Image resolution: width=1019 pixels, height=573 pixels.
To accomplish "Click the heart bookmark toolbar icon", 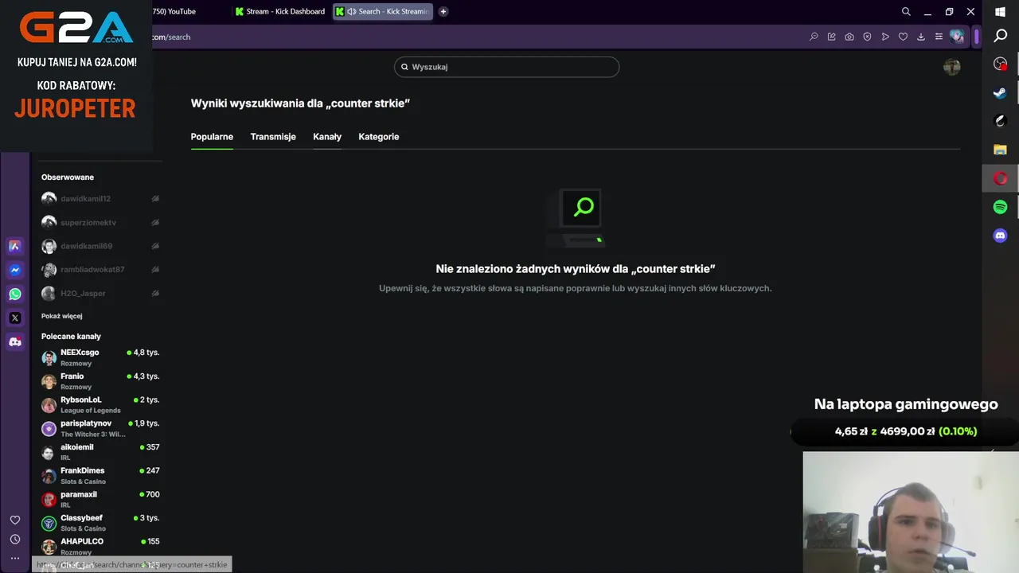I will click(x=903, y=37).
